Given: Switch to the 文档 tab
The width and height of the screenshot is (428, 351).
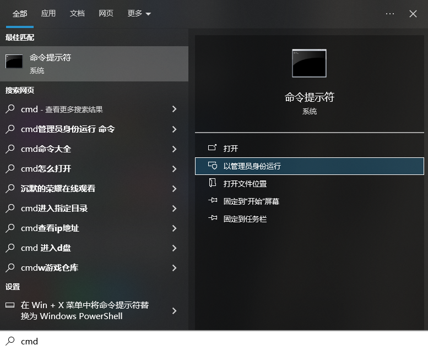Looking at the screenshot, I should pyautogui.click(x=77, y=13).
